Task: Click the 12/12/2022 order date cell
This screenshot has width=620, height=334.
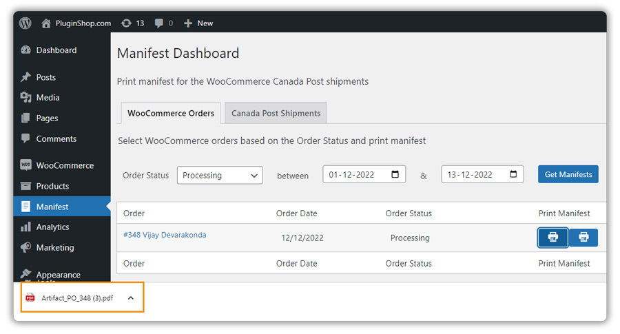Action: 302,238
